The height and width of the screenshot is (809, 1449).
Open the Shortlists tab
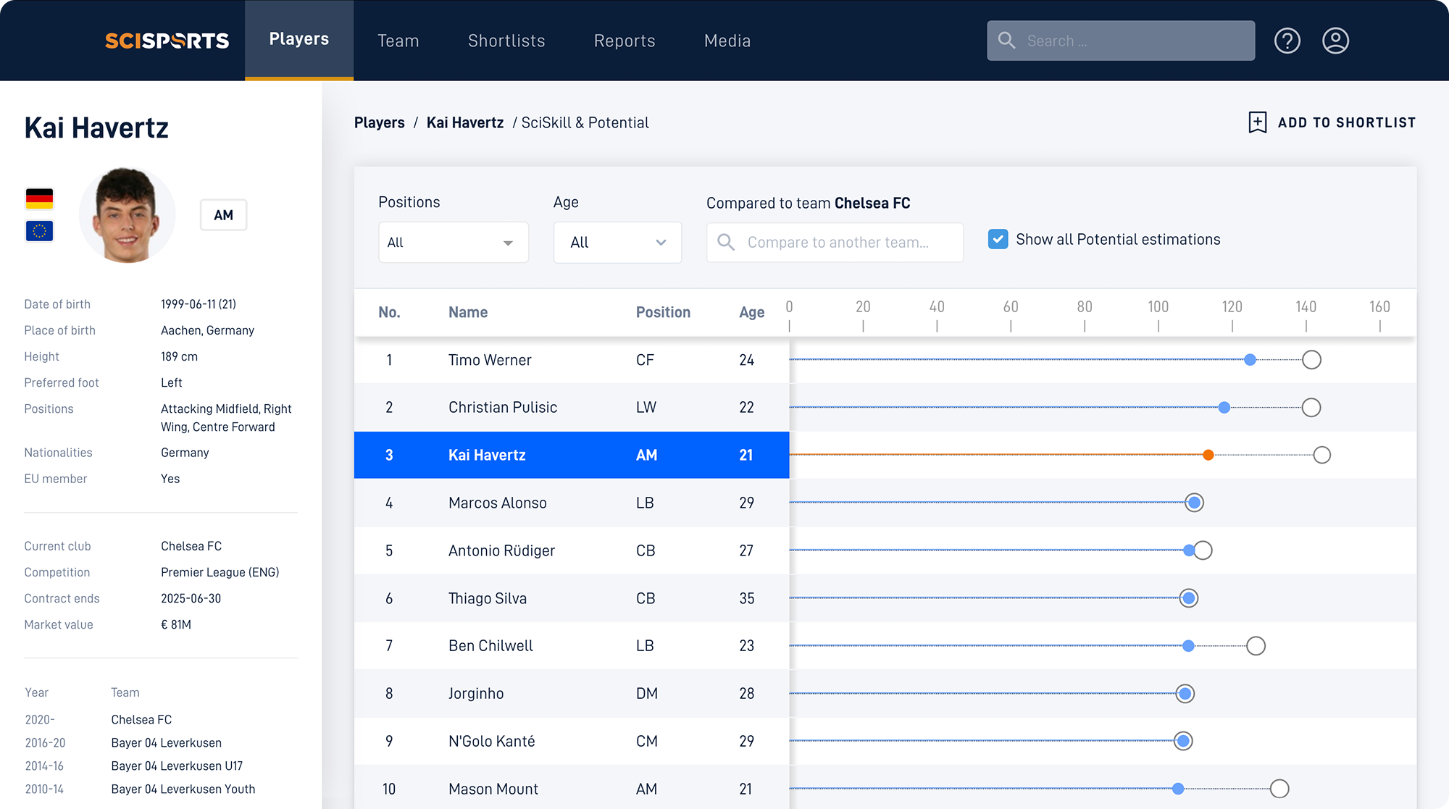click(x=506, y=41)
